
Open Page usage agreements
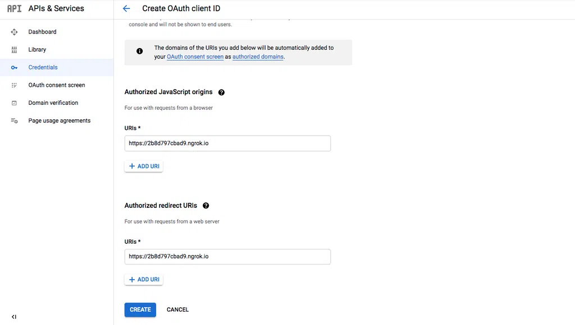(60, 120)
